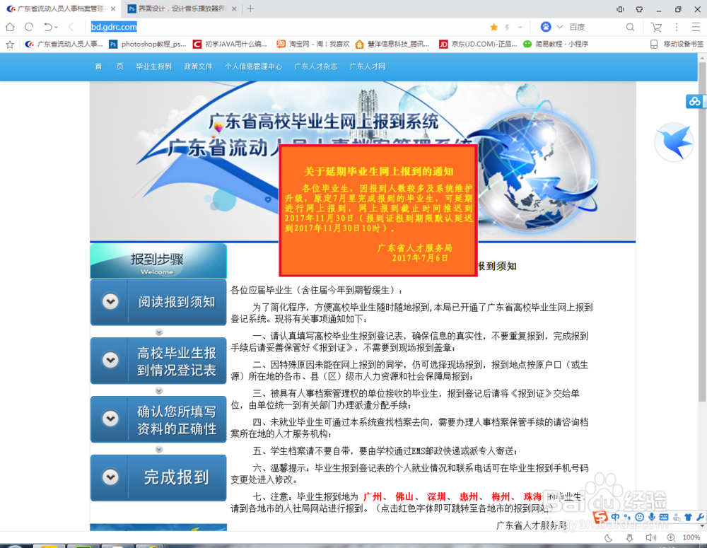
Task: Click the skin (shirt) icon in title bar
Action: coord(639,9)
